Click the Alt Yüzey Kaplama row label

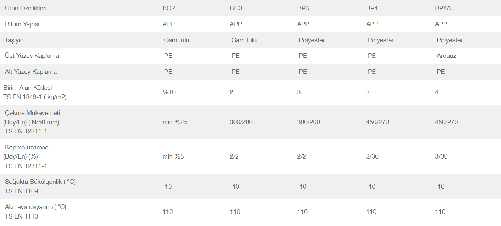coord(31,72)
